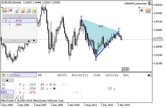Toggle the light bulb in bottom panel
This screenshot has width=166, height=108.
pos(16,96)
